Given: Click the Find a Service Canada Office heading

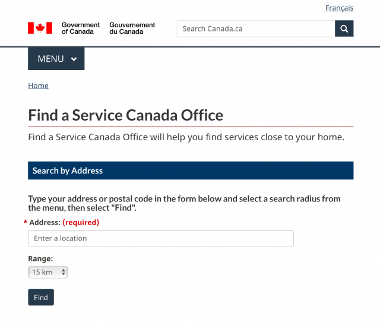Looking at the screenshot, I should point(125,115).
